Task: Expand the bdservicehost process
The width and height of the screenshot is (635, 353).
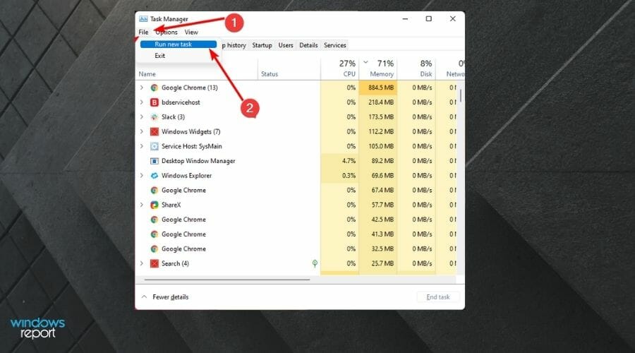Action: [x=141, y=102]
